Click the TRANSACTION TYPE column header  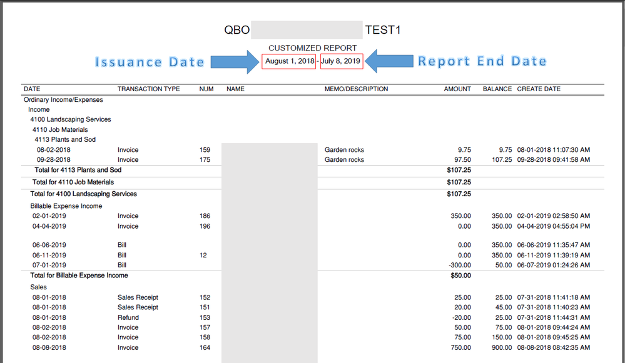[148, 89]
